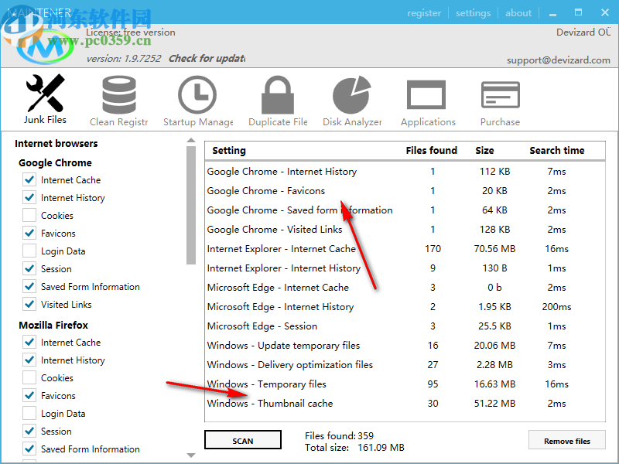Select row Windows - Update temporary files
The height and width of the screenshot is (464, 619).
[405, 346]
